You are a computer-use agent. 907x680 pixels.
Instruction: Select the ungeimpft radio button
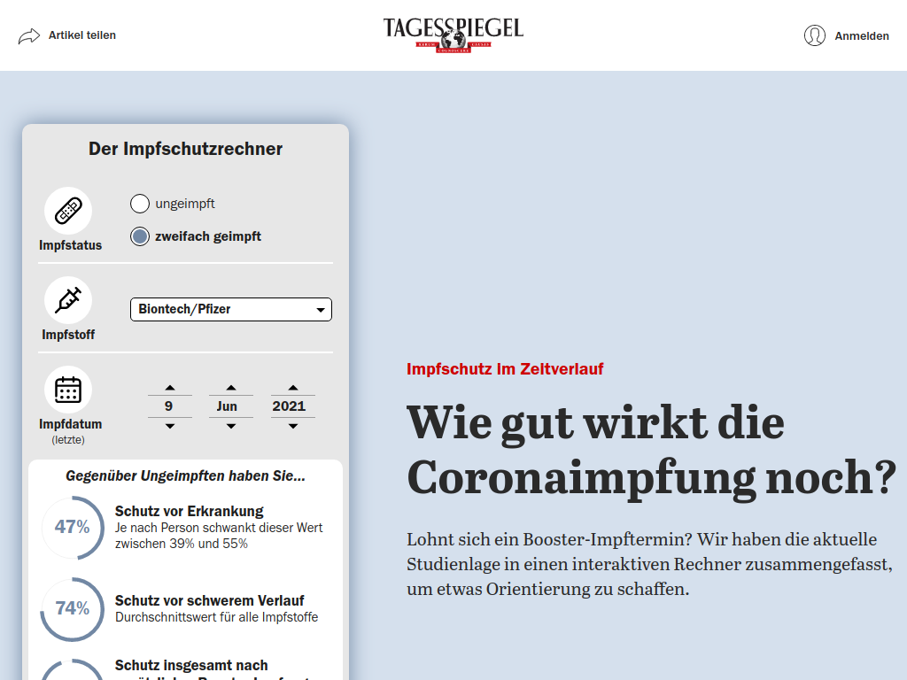(140, 204)
